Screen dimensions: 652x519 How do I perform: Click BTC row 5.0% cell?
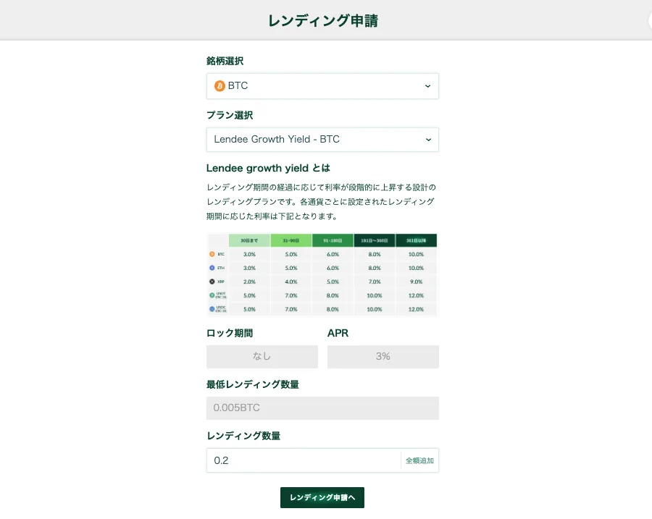coord(291,254)
